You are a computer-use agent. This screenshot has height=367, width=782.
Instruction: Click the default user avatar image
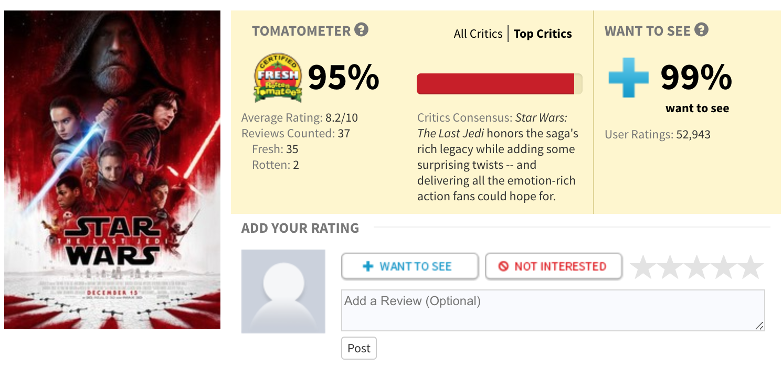(x=283, y=292)
